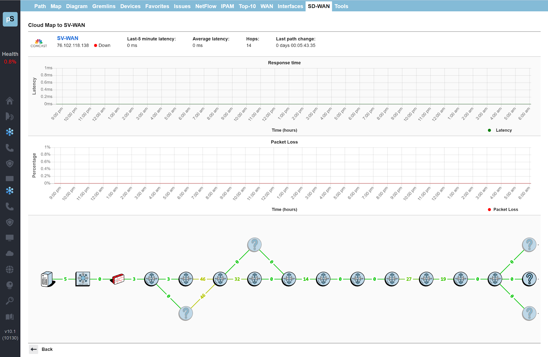
Task: Open the Gremlins tab
Action: pyautogui.click(x=104, y=6)
